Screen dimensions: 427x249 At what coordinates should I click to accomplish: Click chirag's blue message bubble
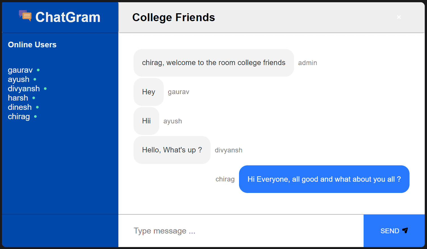coord(324,179)
